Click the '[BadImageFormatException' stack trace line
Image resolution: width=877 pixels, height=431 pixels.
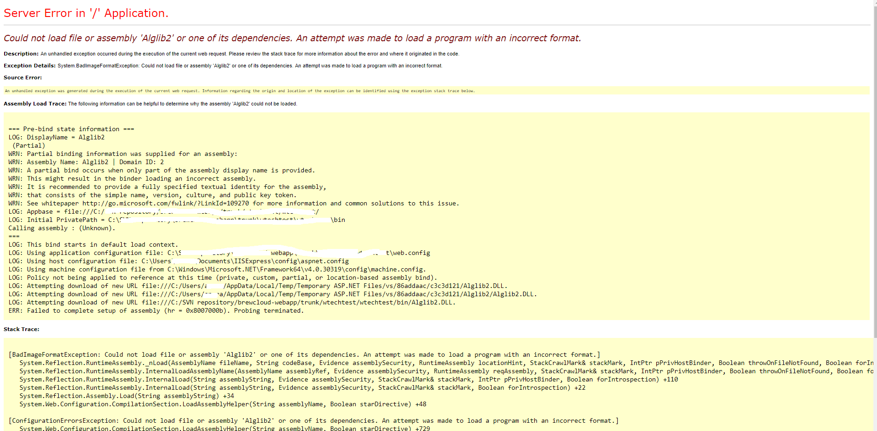pos(304,354)
